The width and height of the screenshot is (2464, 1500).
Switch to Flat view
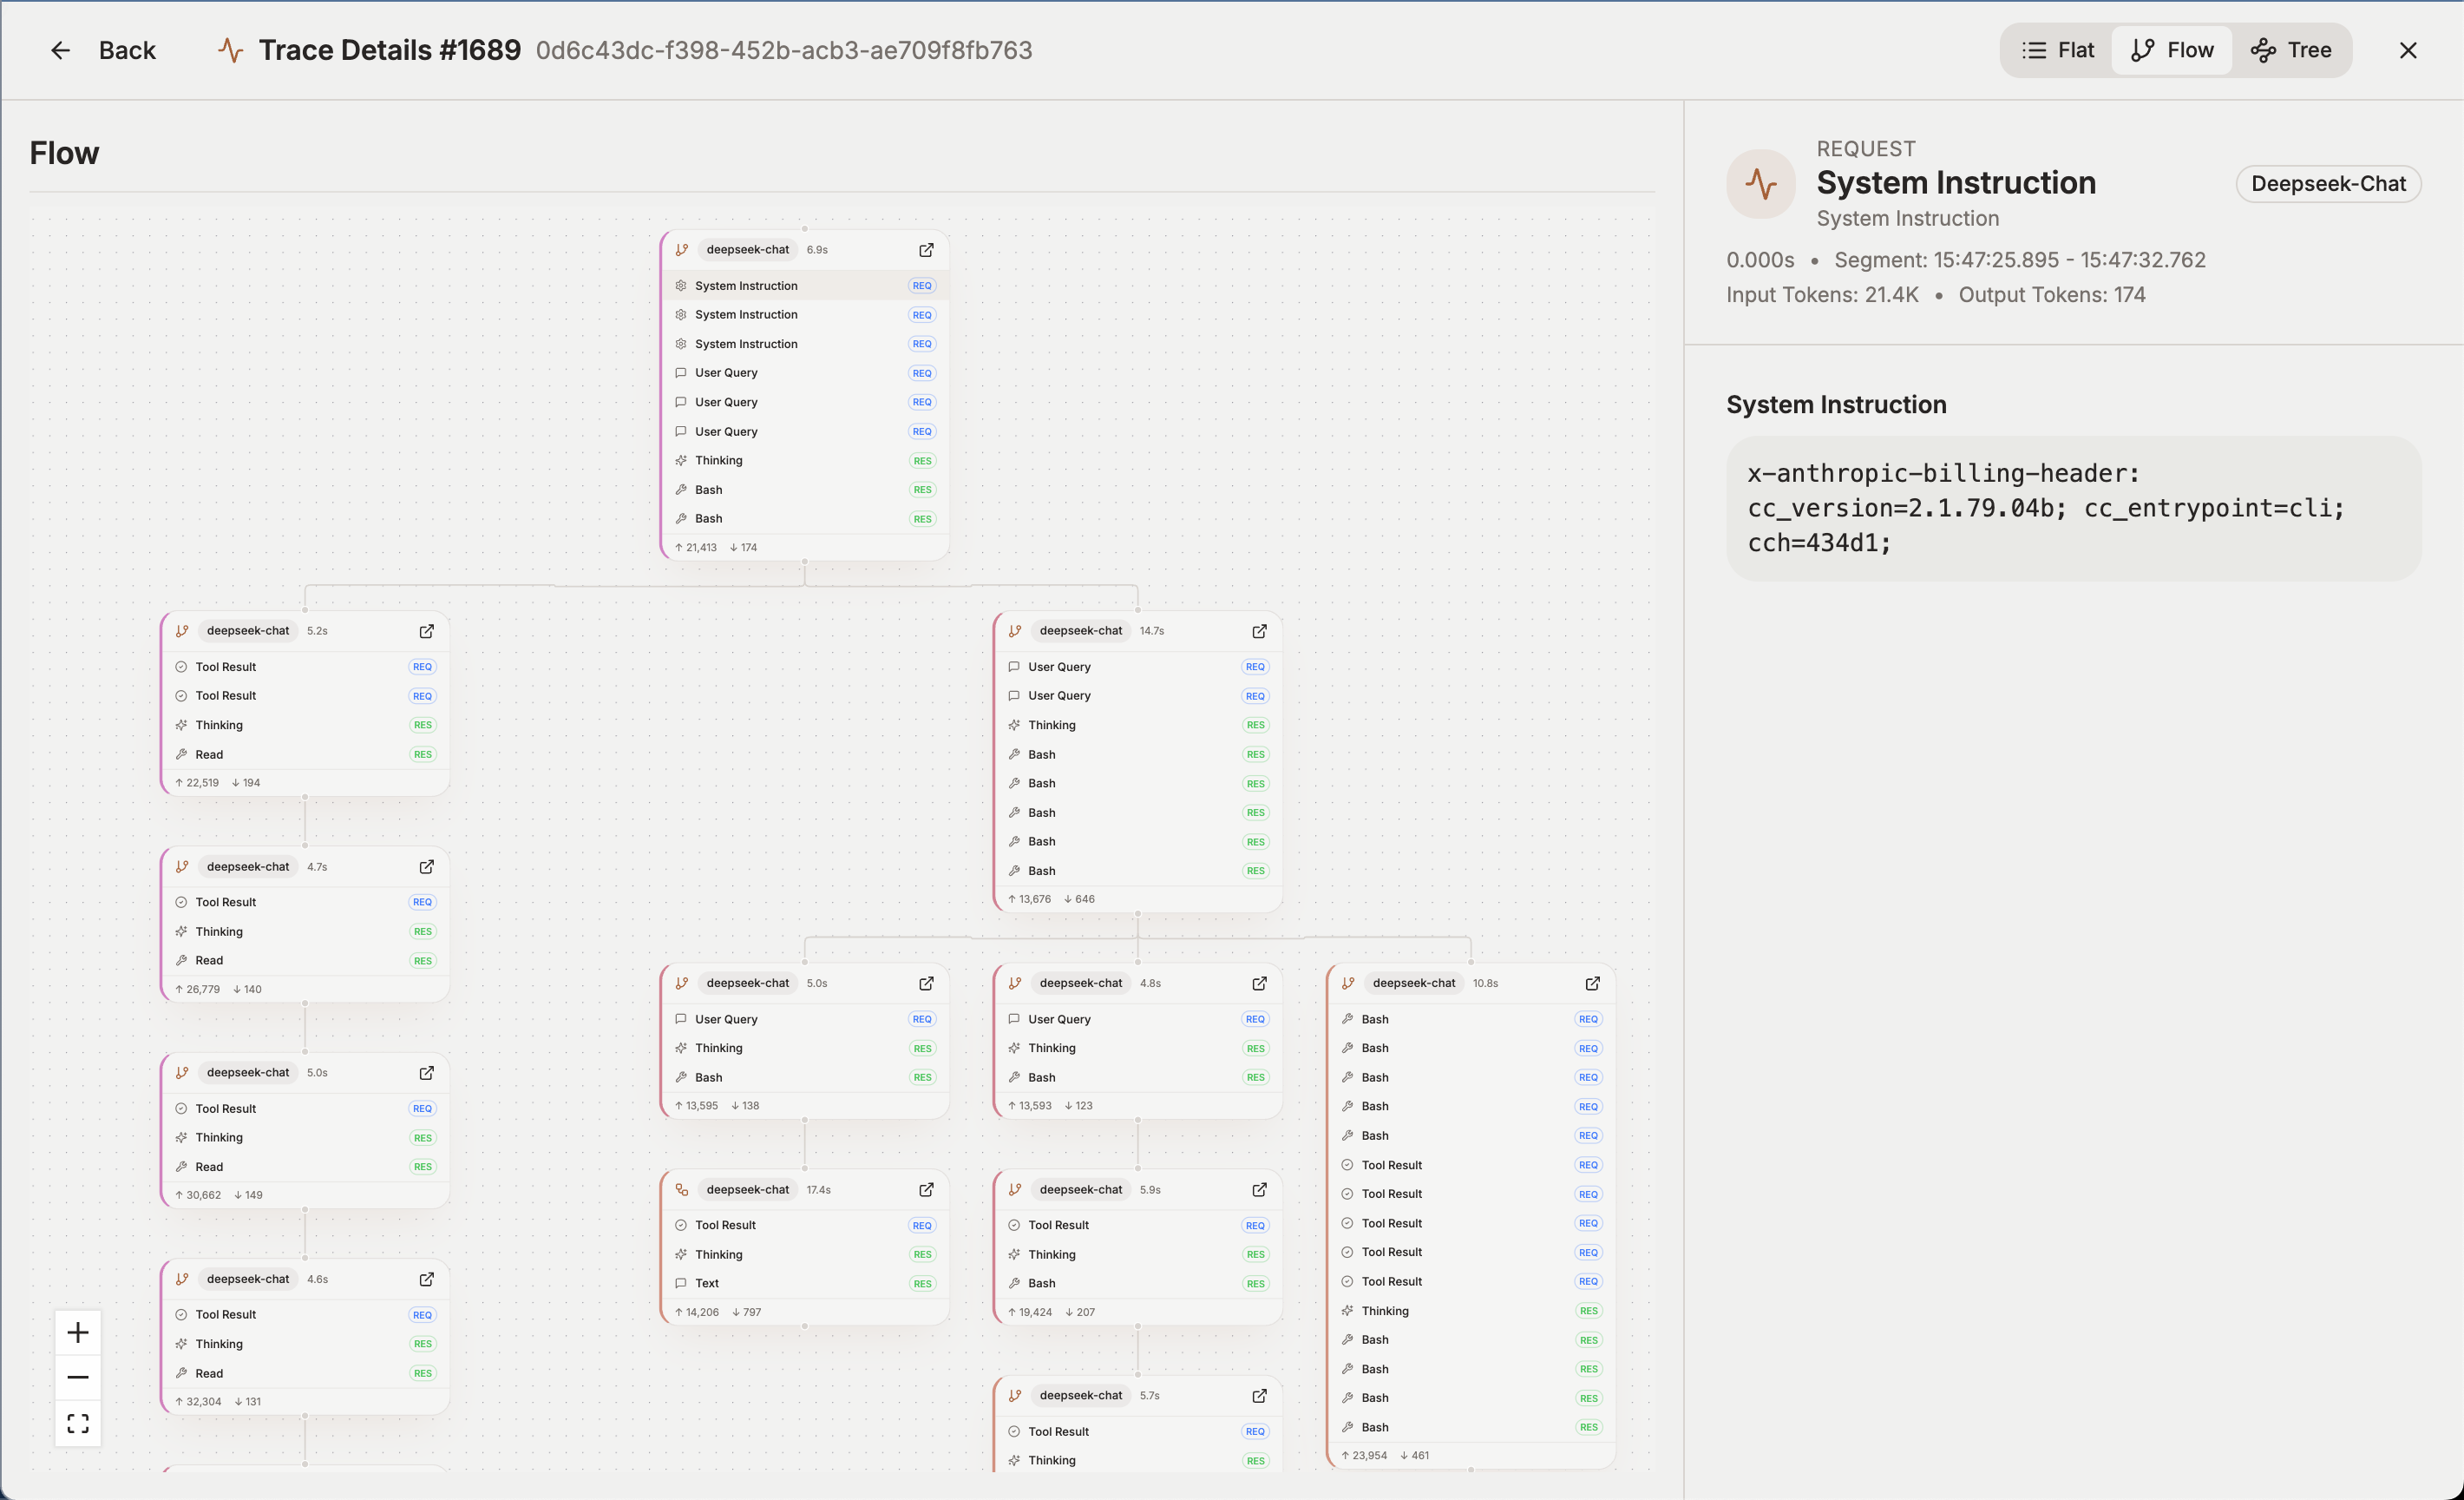pos(2057,51)
